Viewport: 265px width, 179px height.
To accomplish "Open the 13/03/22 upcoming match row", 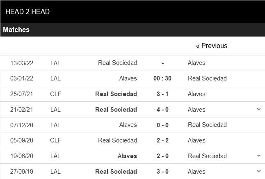I will [x=132, y=63].
